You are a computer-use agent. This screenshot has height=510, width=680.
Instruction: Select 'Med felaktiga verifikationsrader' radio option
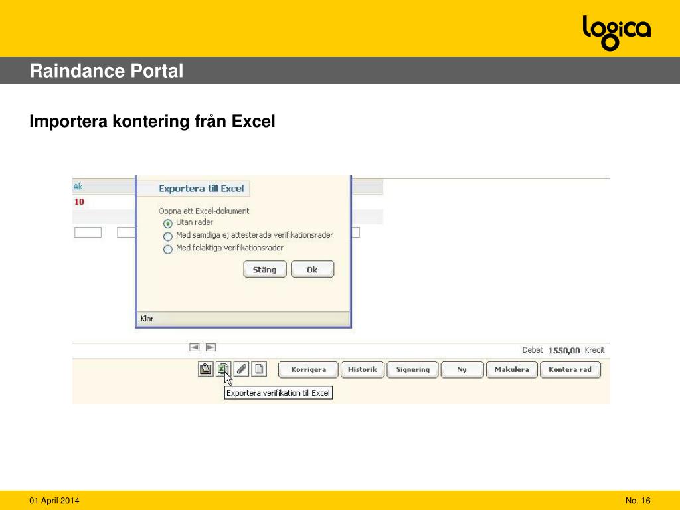pyautogui.click(x=168, y=250)
